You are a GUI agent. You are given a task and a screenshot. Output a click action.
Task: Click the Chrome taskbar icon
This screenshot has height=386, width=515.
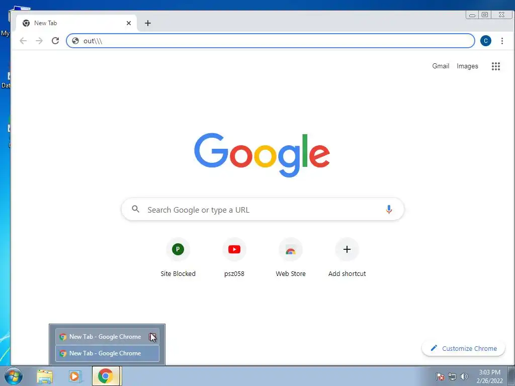pos(106,376)
